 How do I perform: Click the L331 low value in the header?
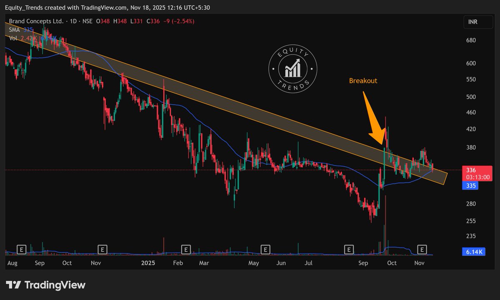pos(137,21)
